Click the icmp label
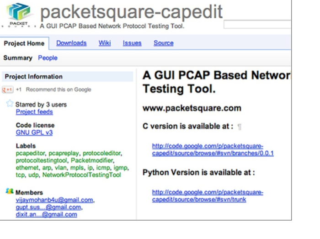The height and width of the screenshot is (239, 320). pyautogui.click(x=103, y=168)
